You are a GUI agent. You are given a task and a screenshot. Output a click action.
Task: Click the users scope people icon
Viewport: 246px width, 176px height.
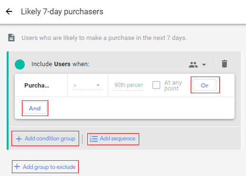pos(193,65)
